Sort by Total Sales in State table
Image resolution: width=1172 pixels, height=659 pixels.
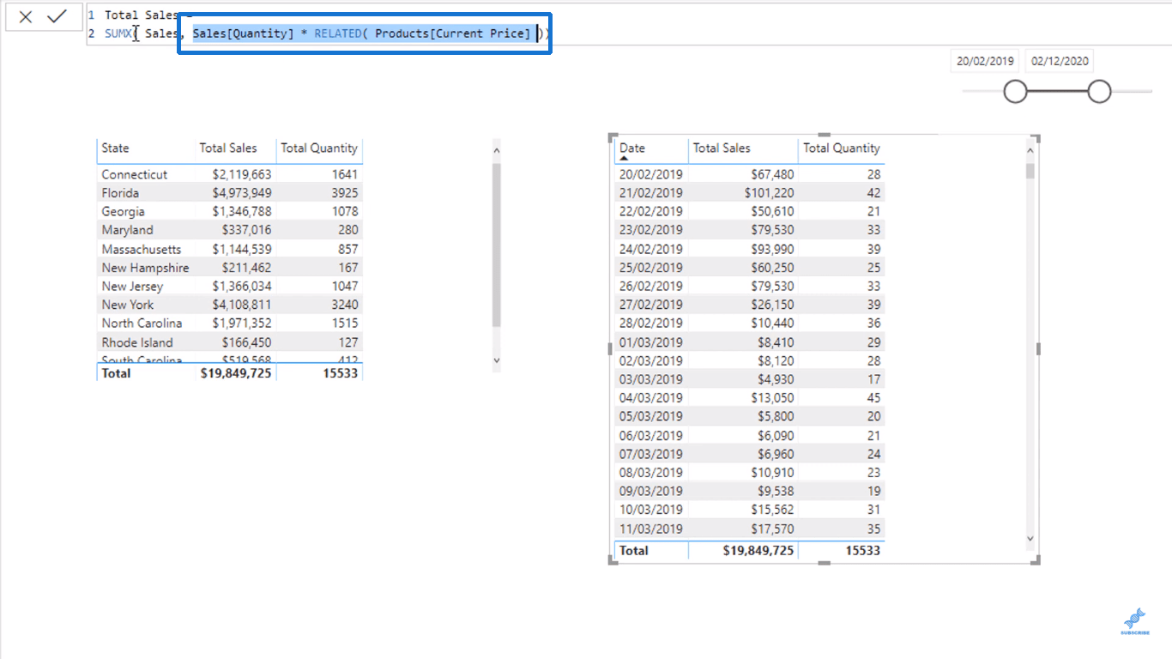[x=228, y=148]
